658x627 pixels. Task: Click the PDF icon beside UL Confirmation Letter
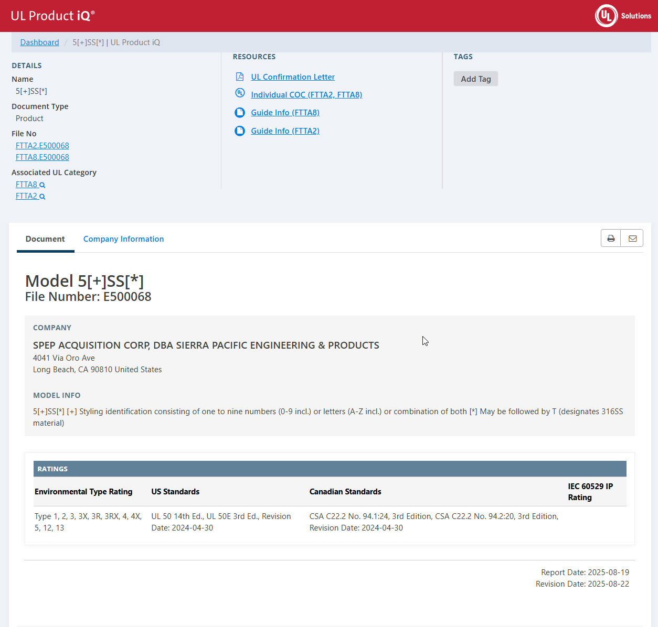tap(240, 77)
